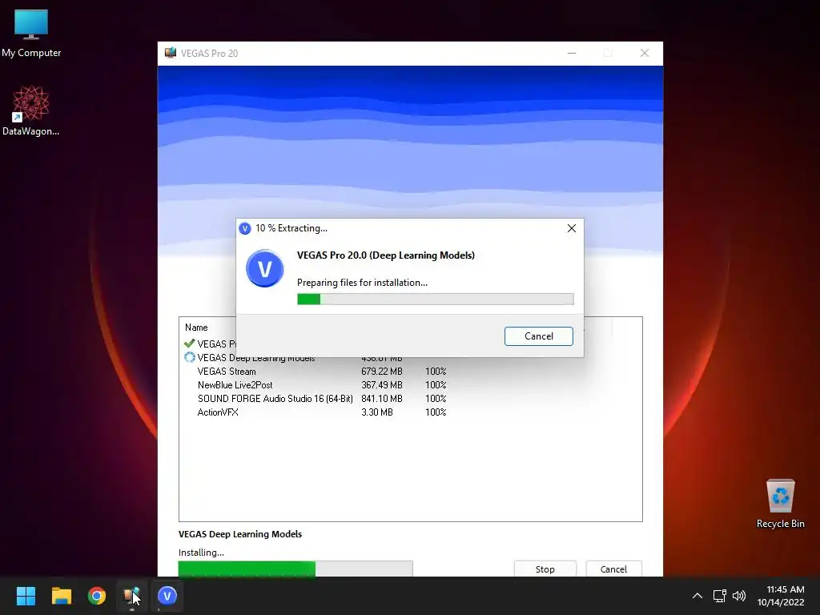
Task: Click 100% in the VEGAS Stream row
Action: (x=436, y=372)
